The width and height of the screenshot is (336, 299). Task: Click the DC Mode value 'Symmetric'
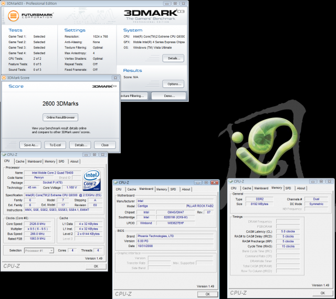click(316, 204)
